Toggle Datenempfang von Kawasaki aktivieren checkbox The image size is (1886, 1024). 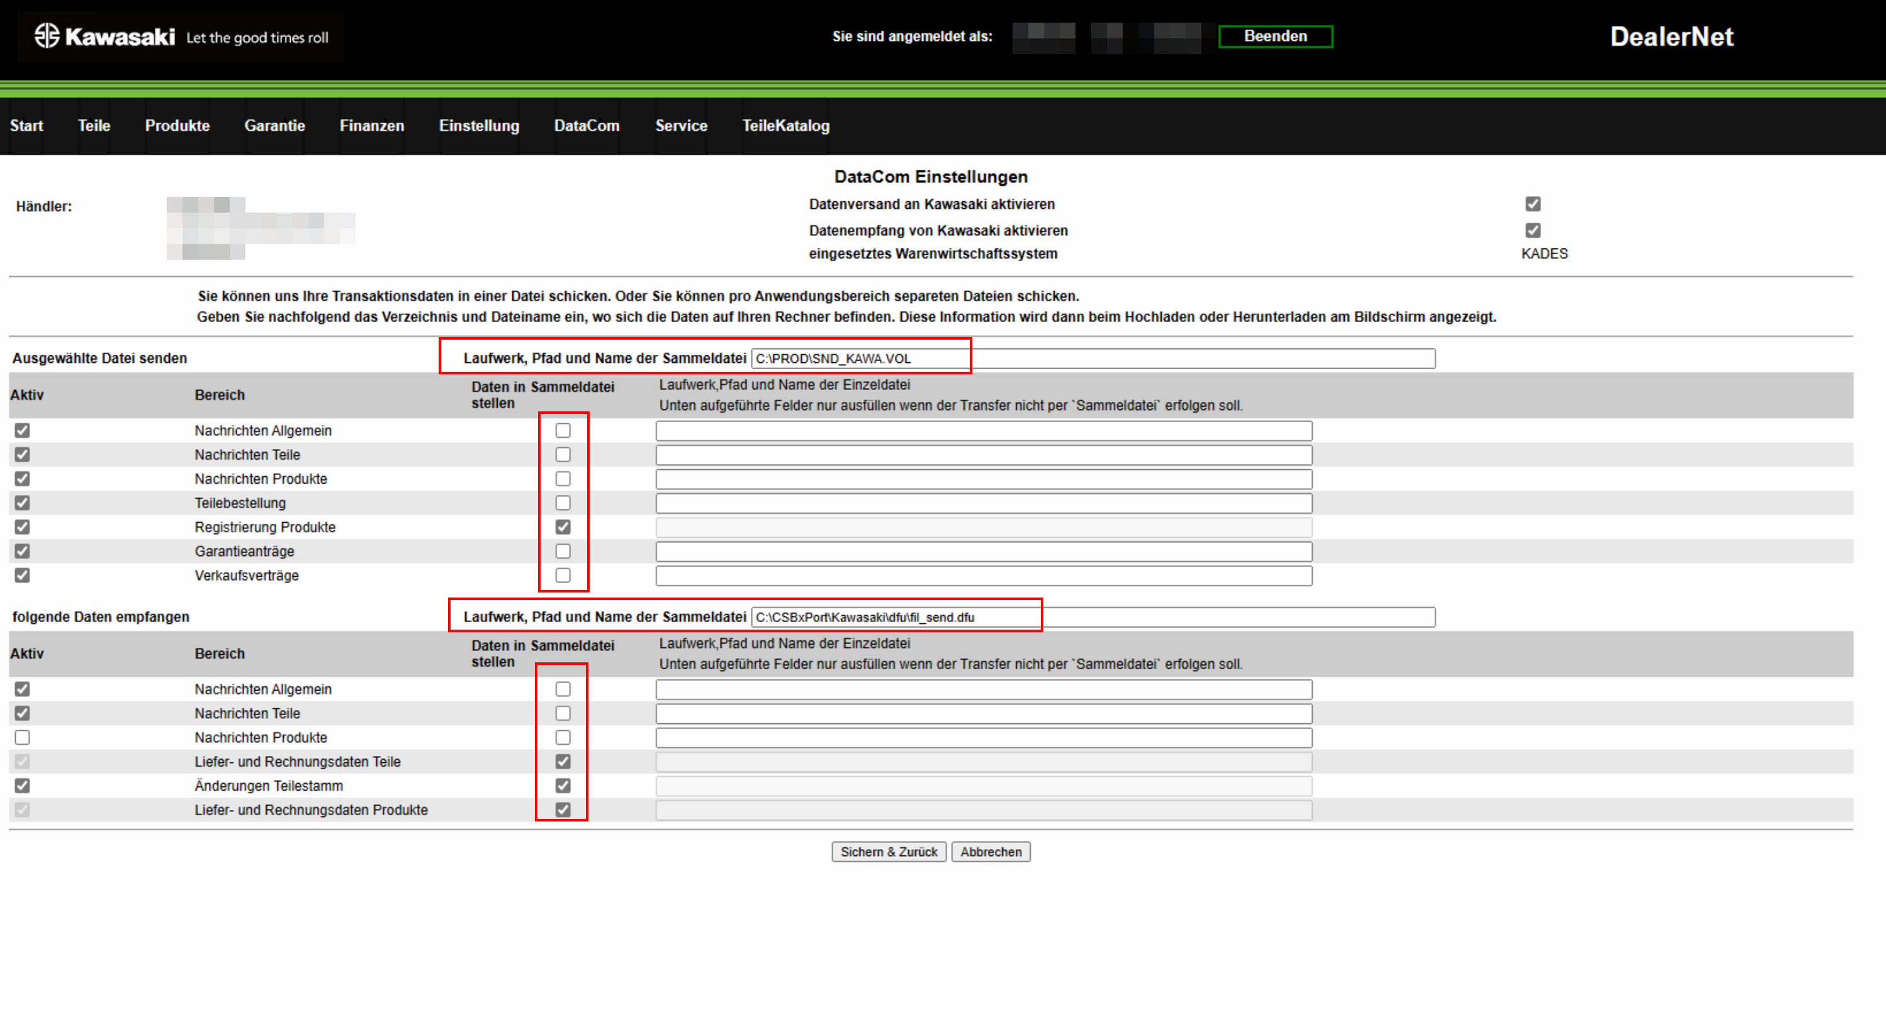tap(1532, 231)
